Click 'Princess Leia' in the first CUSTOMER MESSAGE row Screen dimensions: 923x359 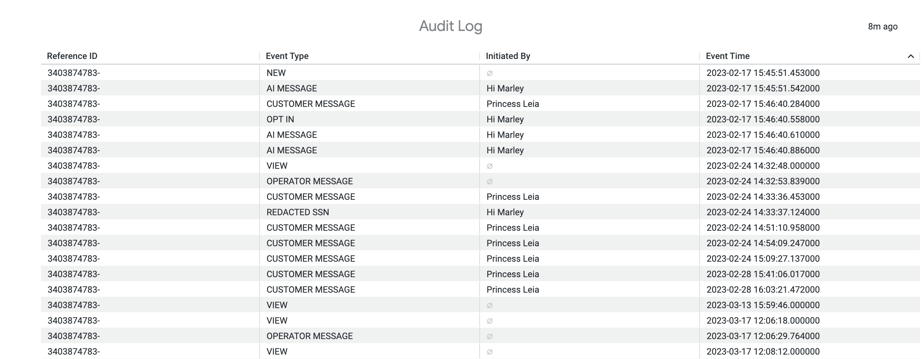pos(512,104)
